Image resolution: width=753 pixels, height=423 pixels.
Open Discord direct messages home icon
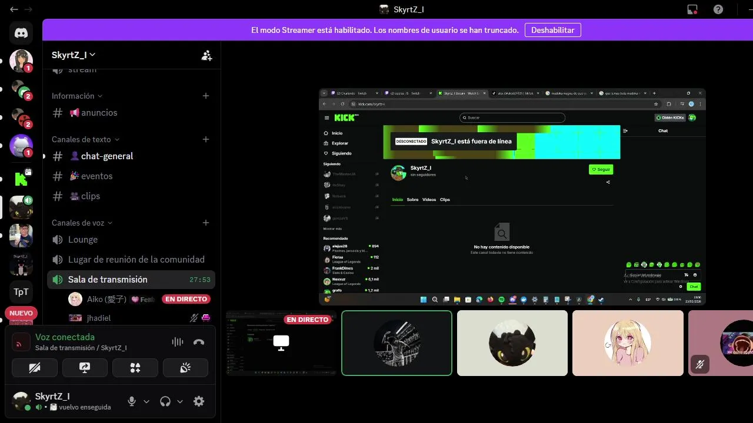tap(21, 33)
